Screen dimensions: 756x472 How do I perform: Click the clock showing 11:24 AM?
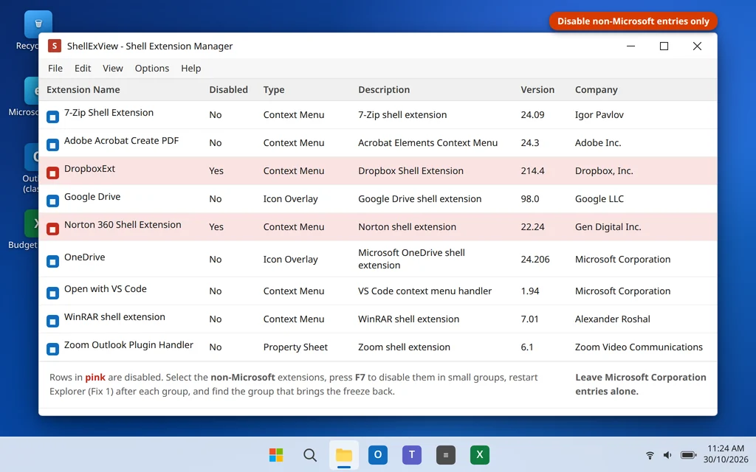click(x=726, y=448)
